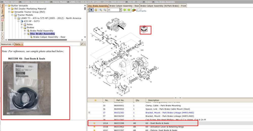Screen dimensions: 253x131
Task: Click the down chevron on left sidebar
Action: (x=2, y=39)
